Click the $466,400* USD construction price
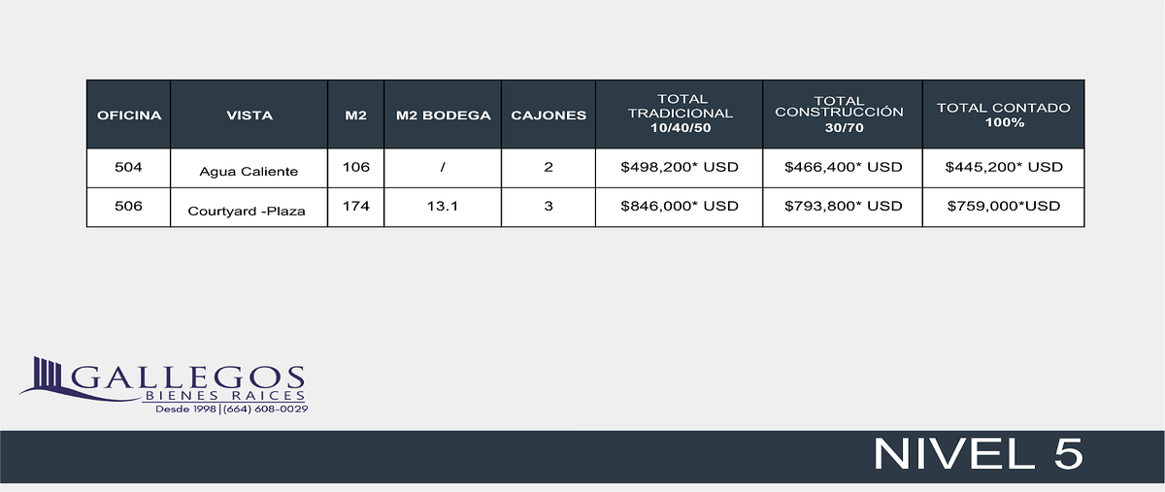This screenshot has width=1165, height=492. (x=843, y=167)
